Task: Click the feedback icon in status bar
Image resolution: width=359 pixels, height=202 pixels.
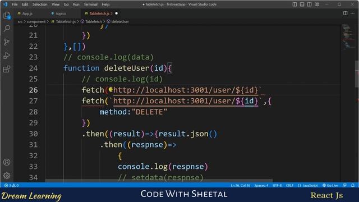Action: point(344,185)
